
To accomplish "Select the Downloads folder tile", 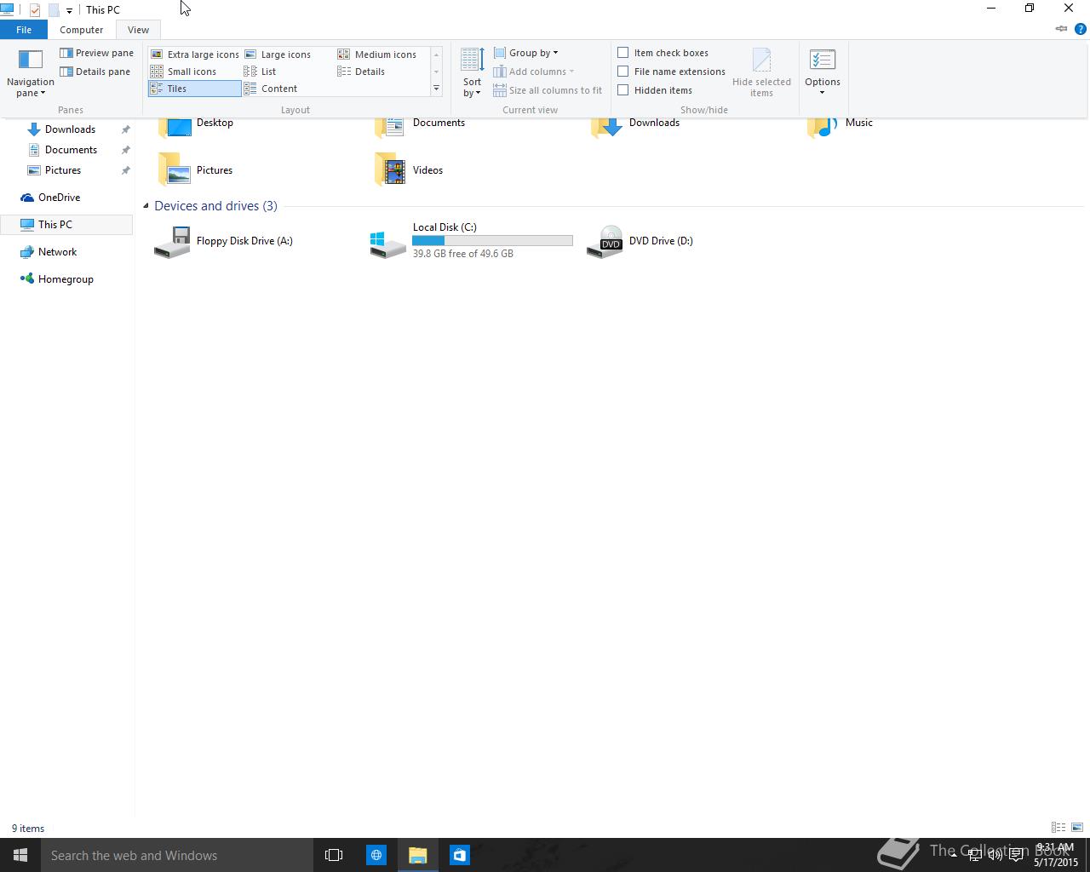I will pos(635,126).
